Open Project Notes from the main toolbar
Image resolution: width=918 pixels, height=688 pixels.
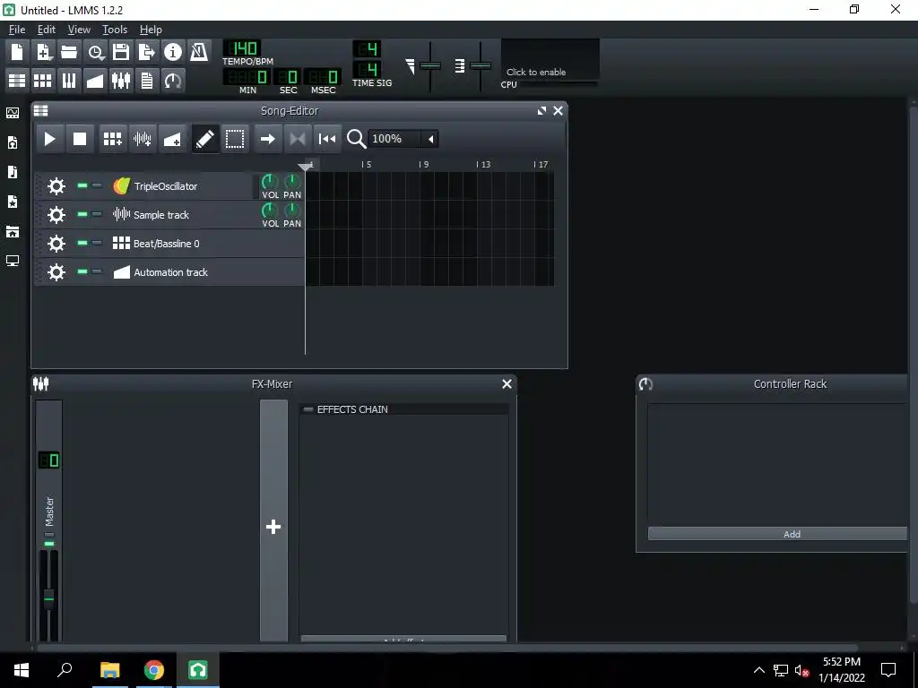coord(146,80)
